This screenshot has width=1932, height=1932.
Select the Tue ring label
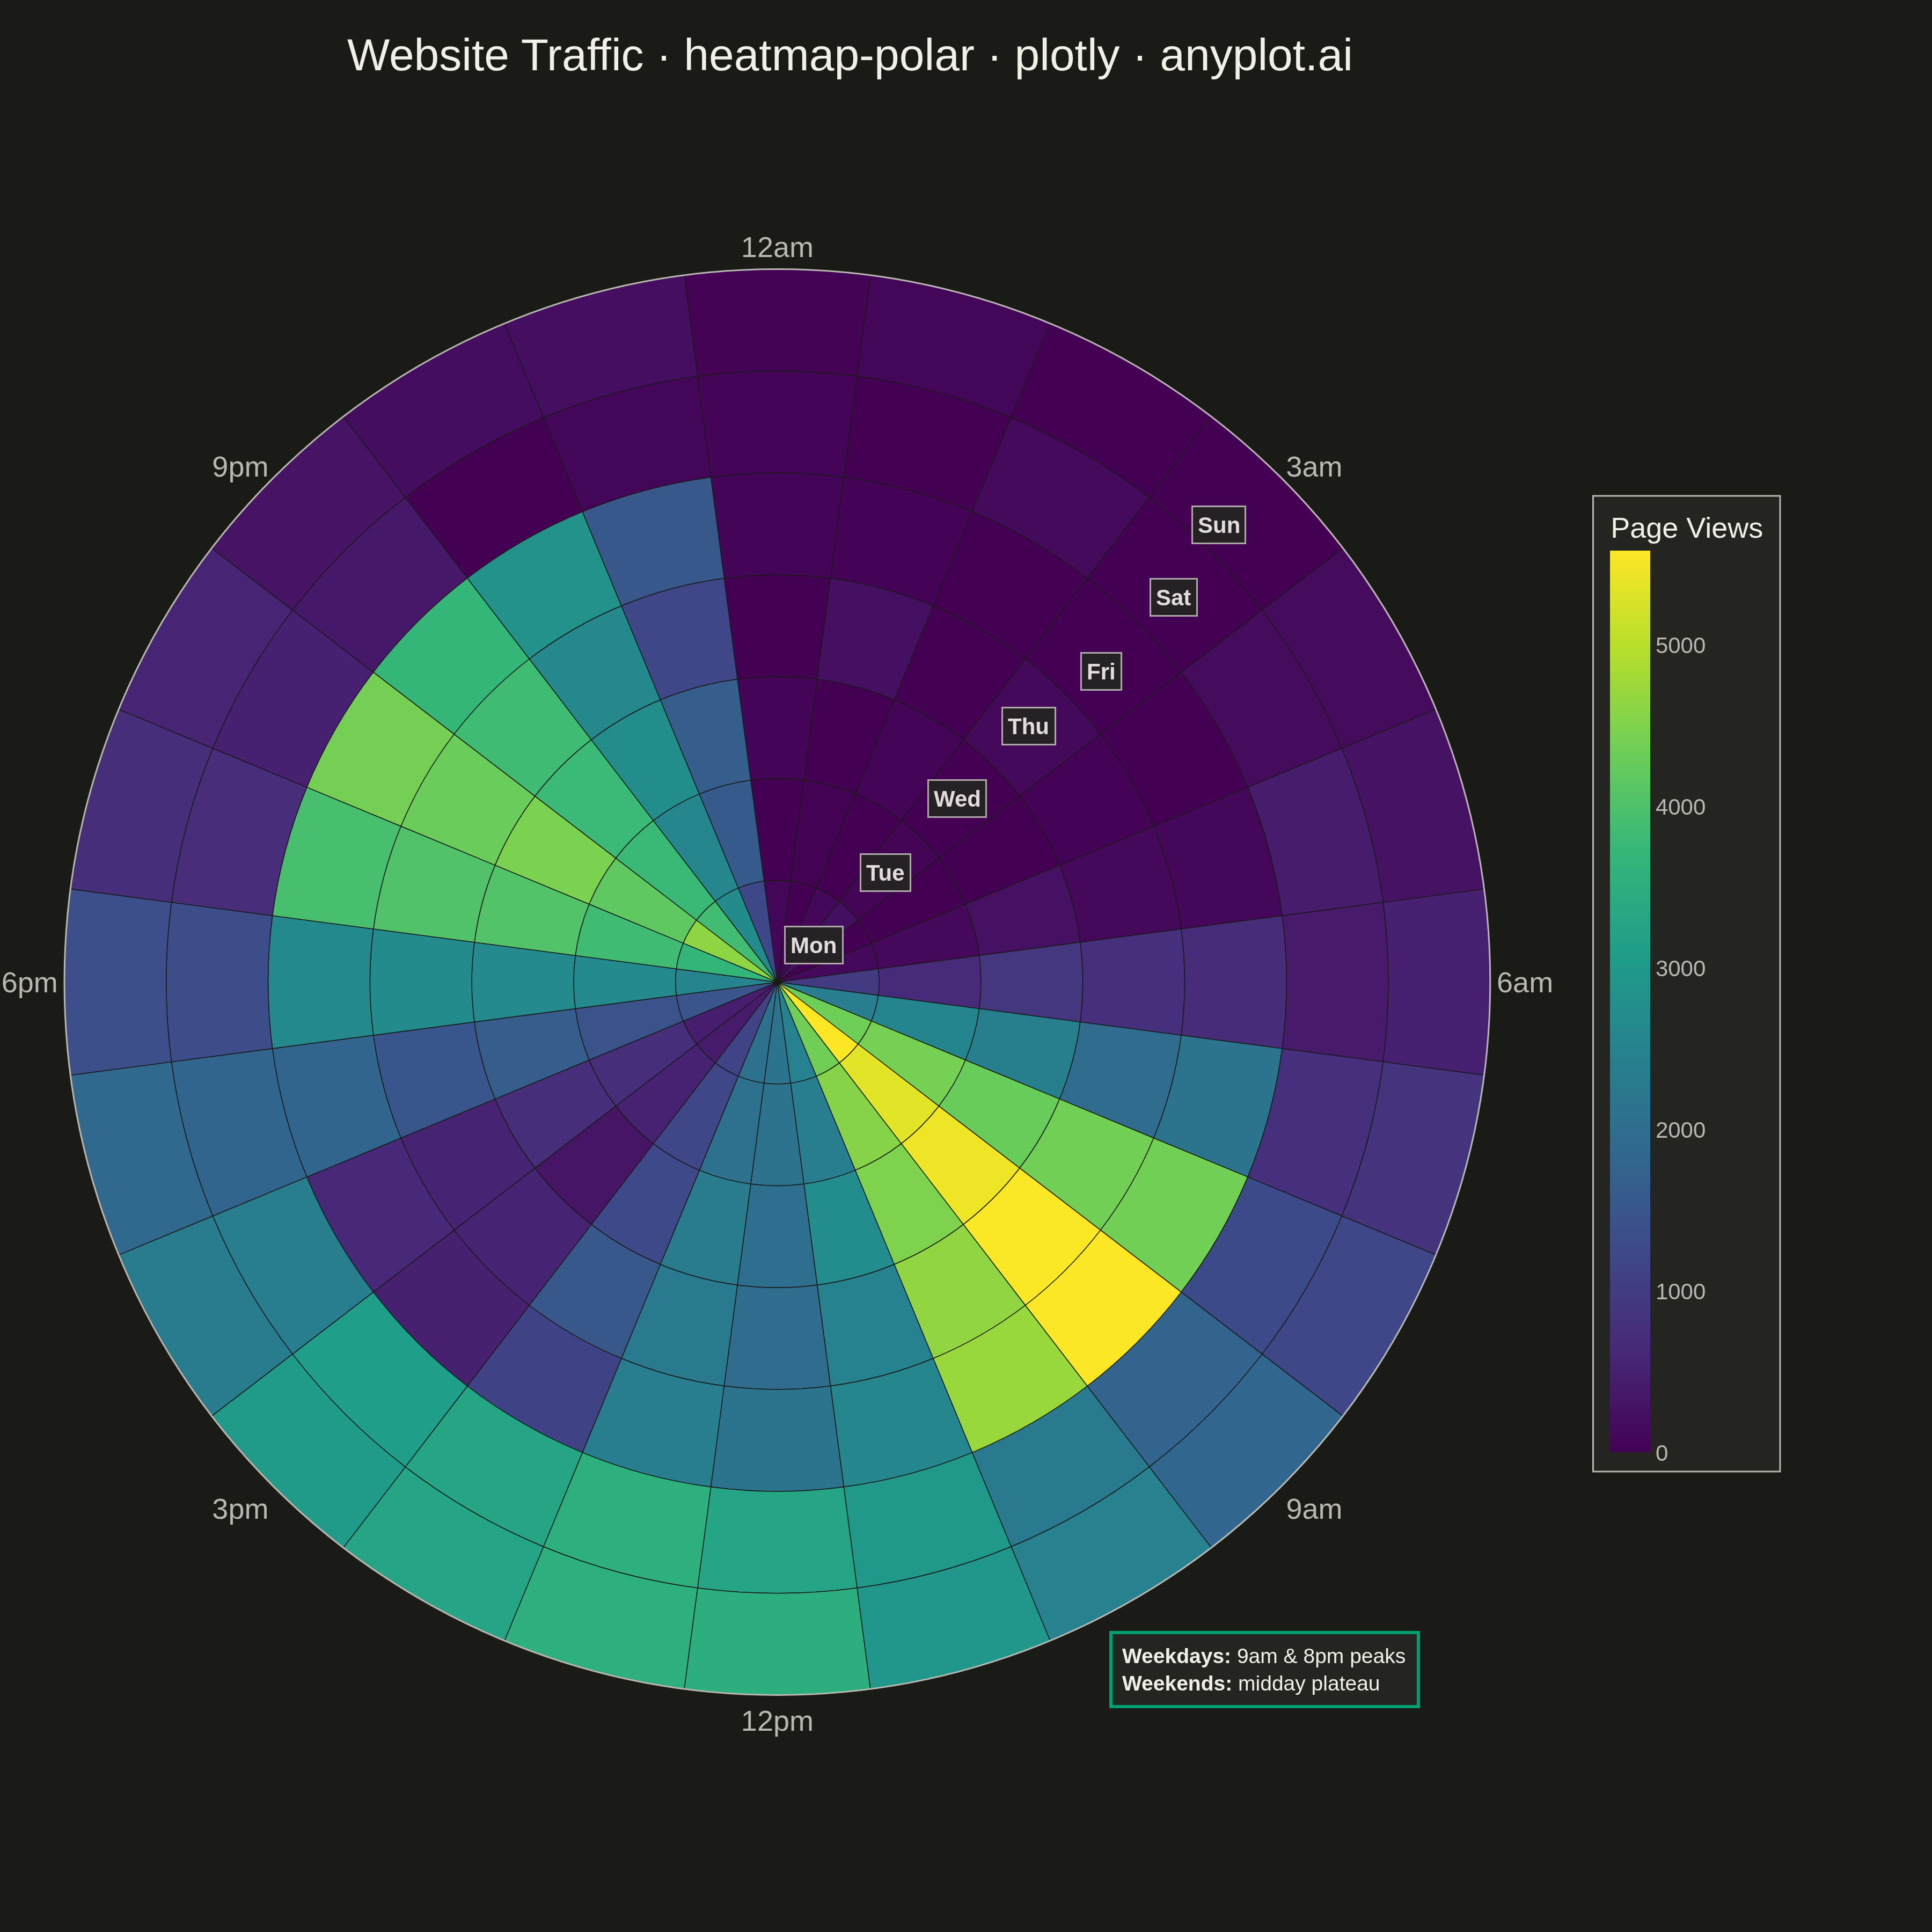(x=885, y=872)
